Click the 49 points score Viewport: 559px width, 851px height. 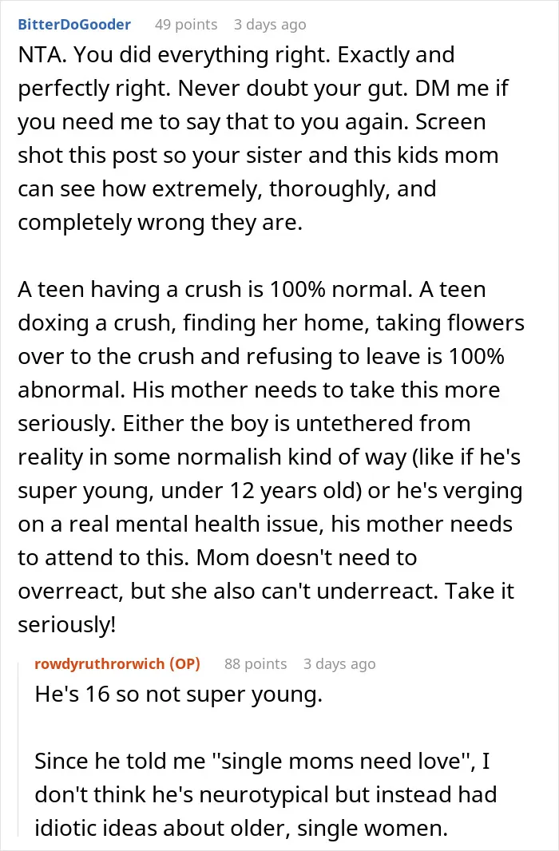[186, 25]
